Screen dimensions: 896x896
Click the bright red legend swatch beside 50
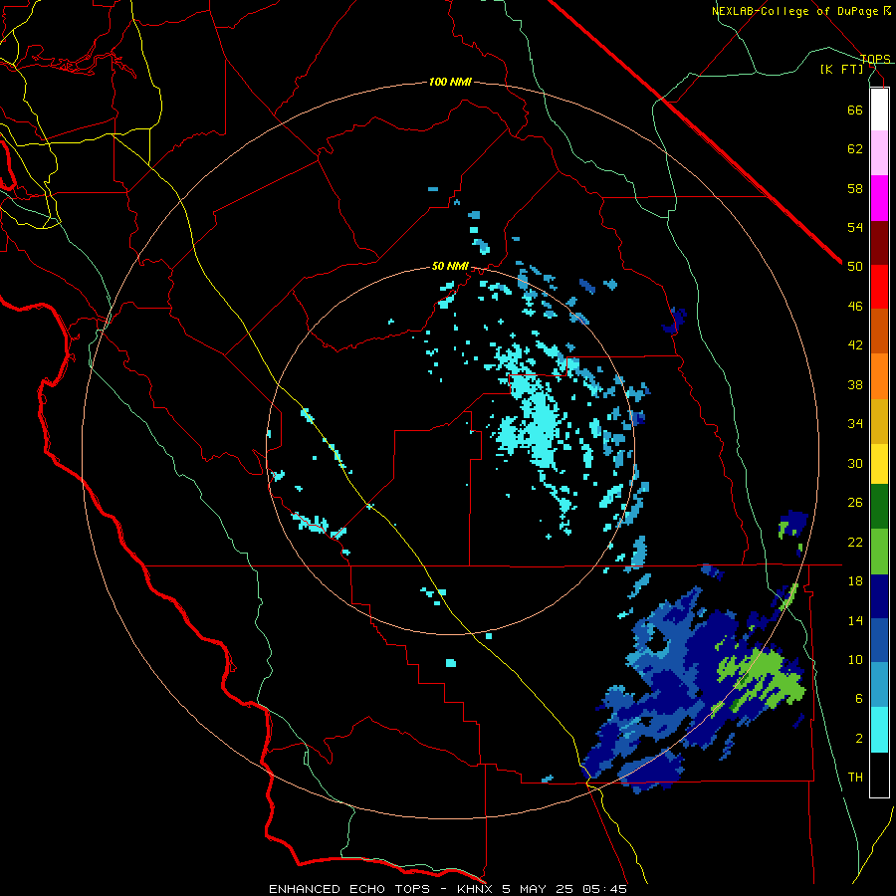tap(879, 287)
